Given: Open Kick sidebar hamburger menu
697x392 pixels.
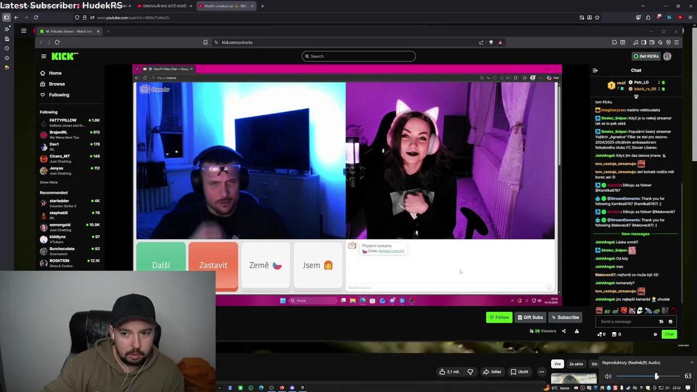Looking at the screenshot, I should tap(44, 56).
